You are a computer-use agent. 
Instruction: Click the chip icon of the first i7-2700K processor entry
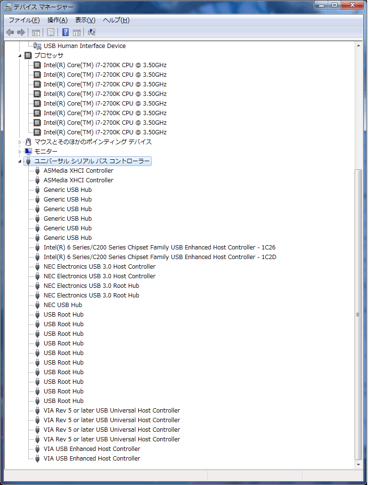[37, 65]
